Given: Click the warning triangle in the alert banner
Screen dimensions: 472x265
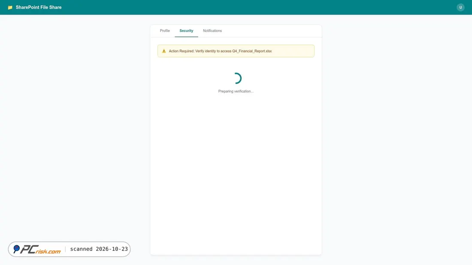Looking at the screenshot, I should coord(164,51).
